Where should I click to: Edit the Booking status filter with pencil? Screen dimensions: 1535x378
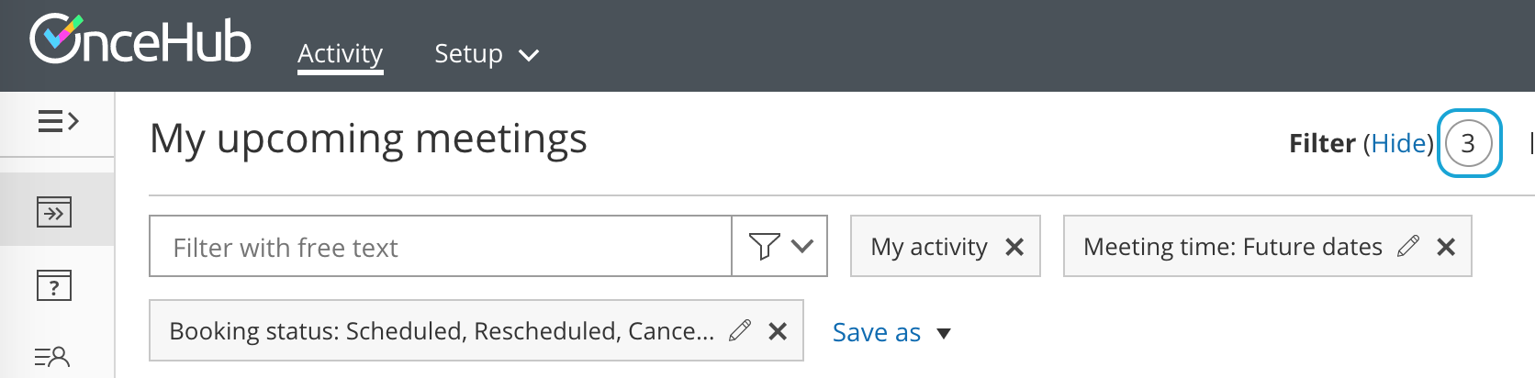pos(740,330)
